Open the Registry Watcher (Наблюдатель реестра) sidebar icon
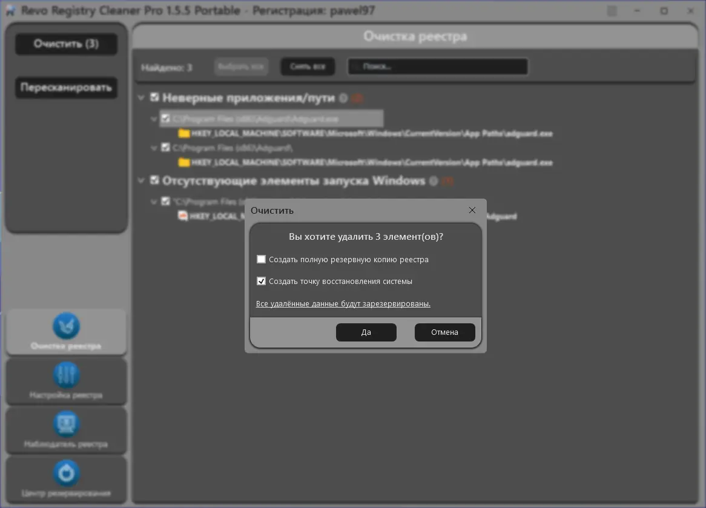Viewport: 706px width, 508px height. (x=66, y=424)
